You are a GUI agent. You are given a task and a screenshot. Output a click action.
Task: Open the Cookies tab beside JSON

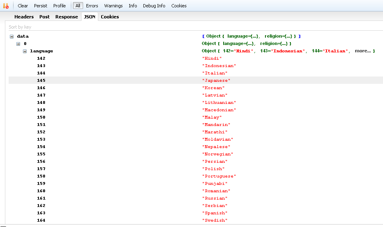pyautogui.click(x=110, y=17)
